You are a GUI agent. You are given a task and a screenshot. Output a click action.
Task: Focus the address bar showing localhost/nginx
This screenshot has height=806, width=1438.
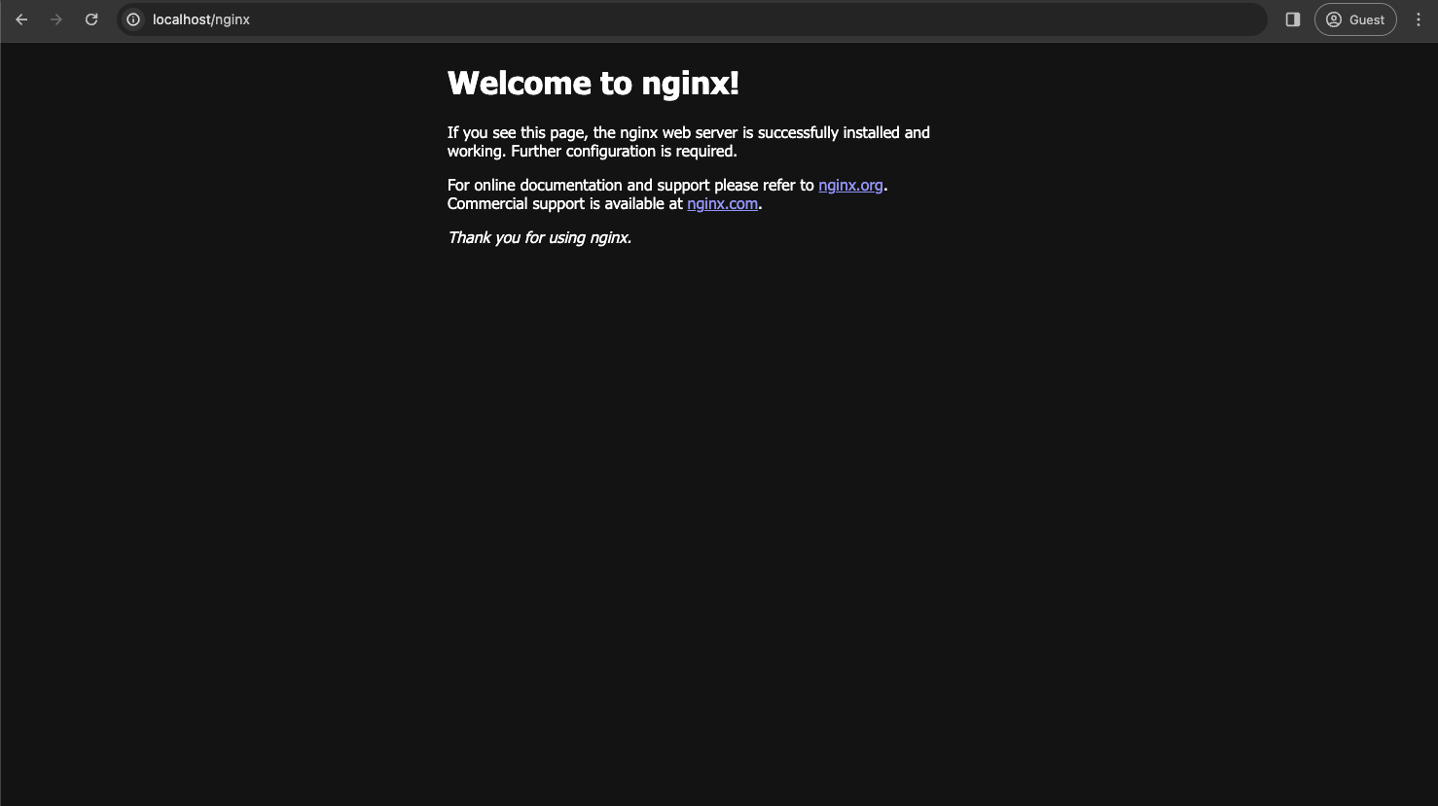(692, 19)
